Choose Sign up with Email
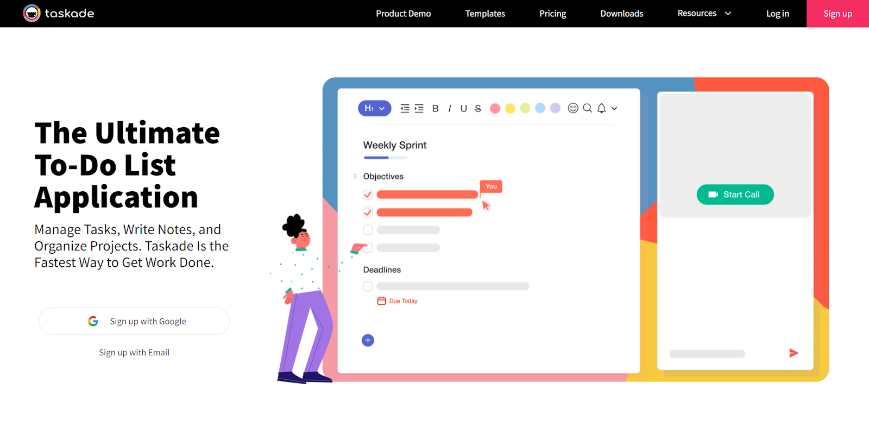 click(x=134, y=353)
